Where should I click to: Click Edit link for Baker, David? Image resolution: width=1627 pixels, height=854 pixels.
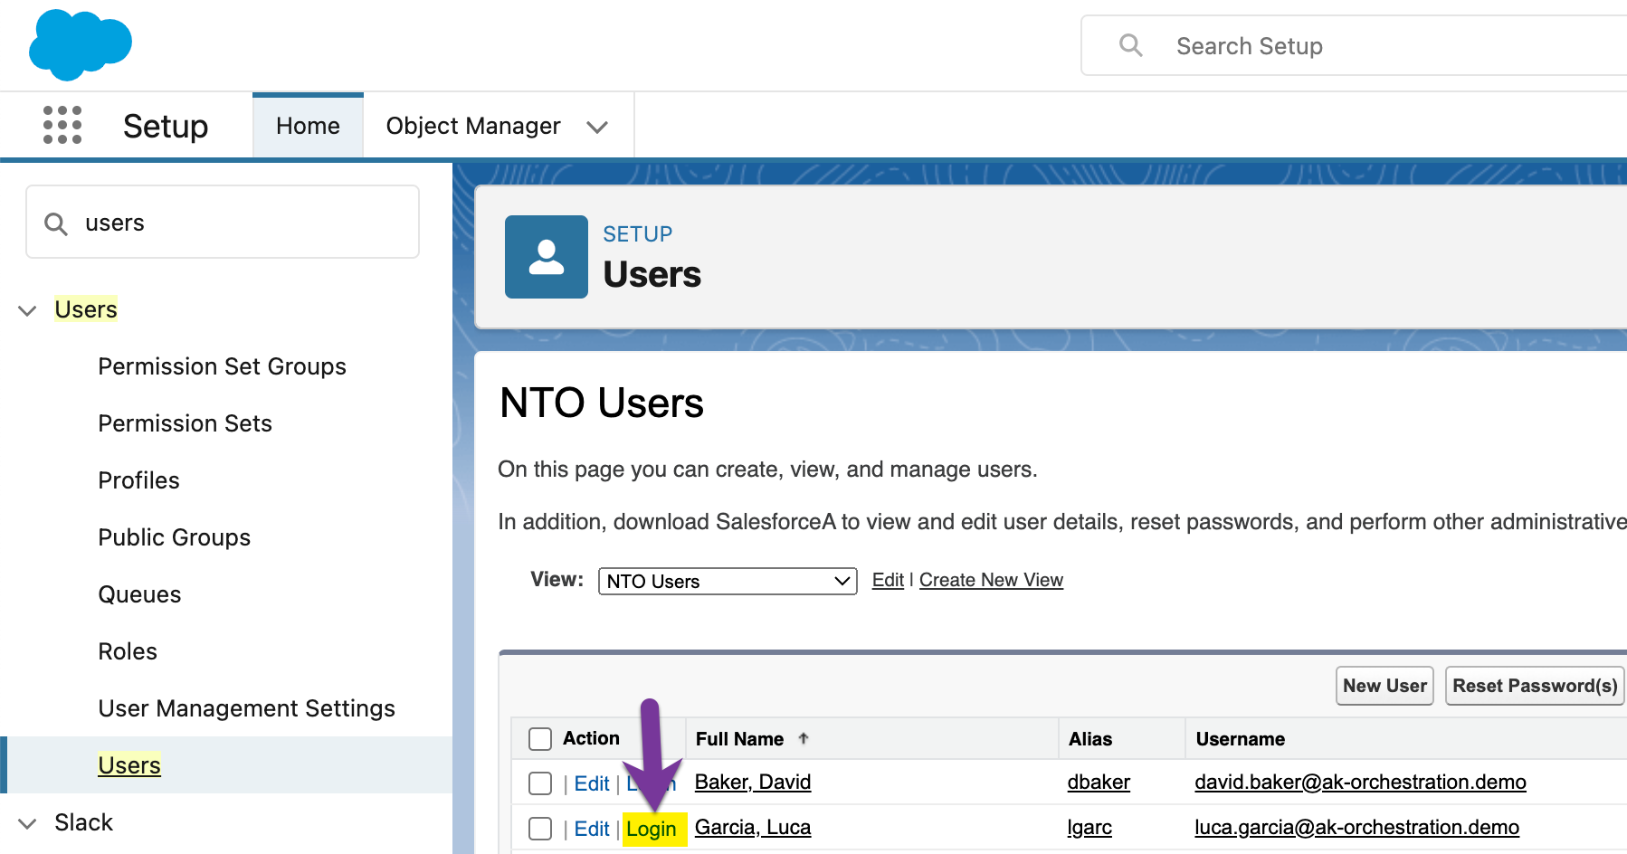(x=592, y=783)
